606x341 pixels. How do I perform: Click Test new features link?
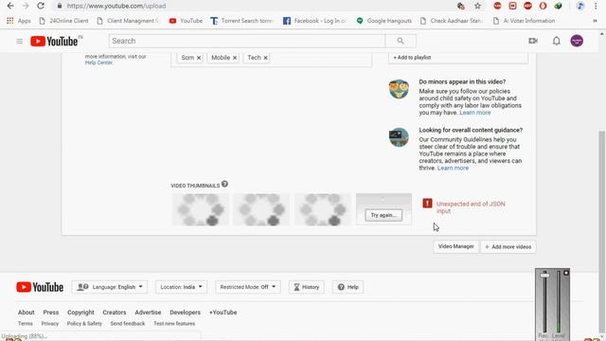[x=174, y=324]
